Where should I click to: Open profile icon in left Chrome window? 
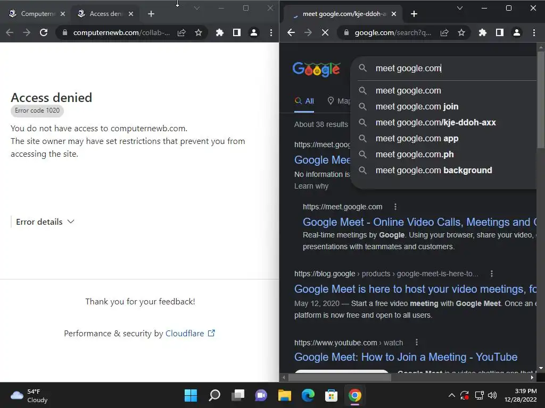point(254,32)
